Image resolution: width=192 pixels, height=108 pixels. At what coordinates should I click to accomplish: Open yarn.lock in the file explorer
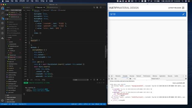[x=11, y=92]
